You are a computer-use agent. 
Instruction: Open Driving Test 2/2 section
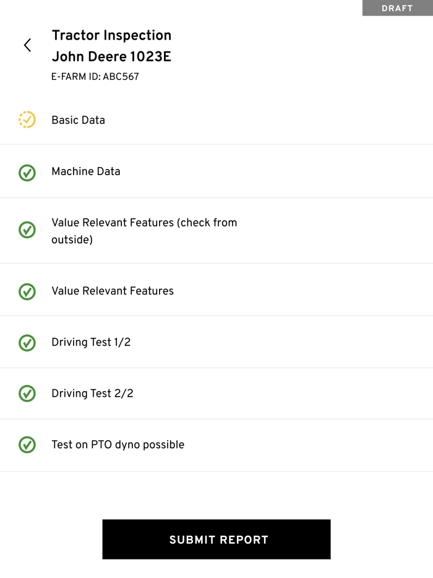tap(92, 394)
